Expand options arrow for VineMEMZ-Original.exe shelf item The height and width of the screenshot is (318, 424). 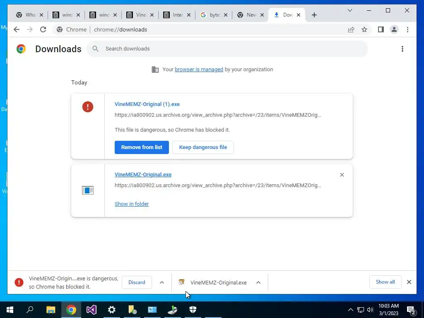258,282
